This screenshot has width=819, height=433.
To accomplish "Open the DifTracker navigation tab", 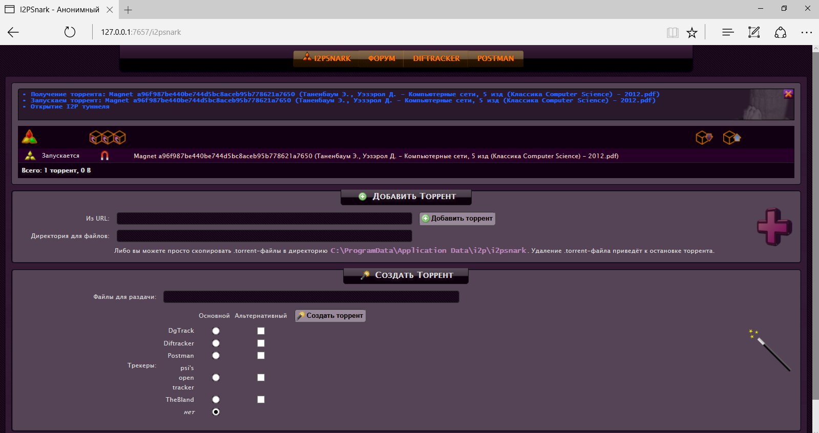I will pyautogui.click(x=436, y=58).
